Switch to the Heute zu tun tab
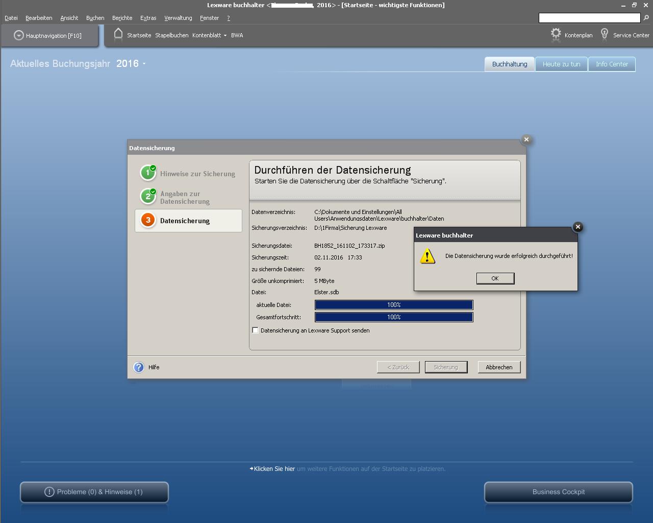653x523 pixels. pos(562,64)
